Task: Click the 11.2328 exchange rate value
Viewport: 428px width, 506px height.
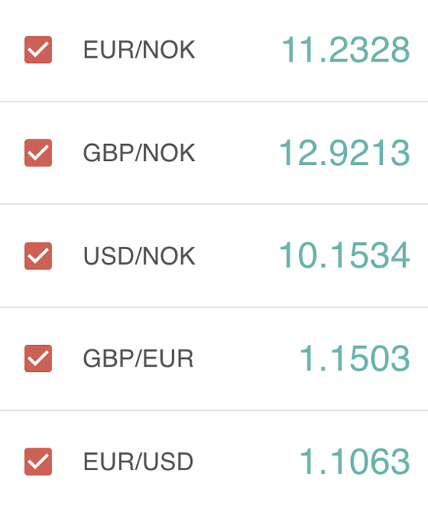Action: click(346, 50)
